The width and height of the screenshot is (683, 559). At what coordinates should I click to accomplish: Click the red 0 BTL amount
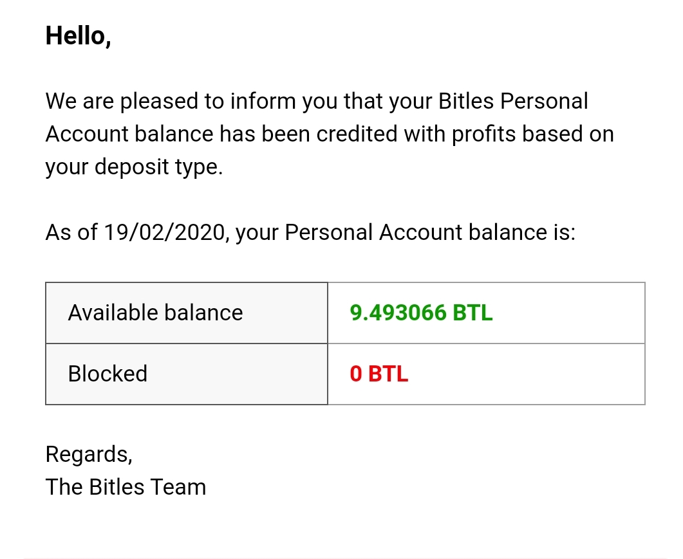pyautogui.click(x=379, y=374)
